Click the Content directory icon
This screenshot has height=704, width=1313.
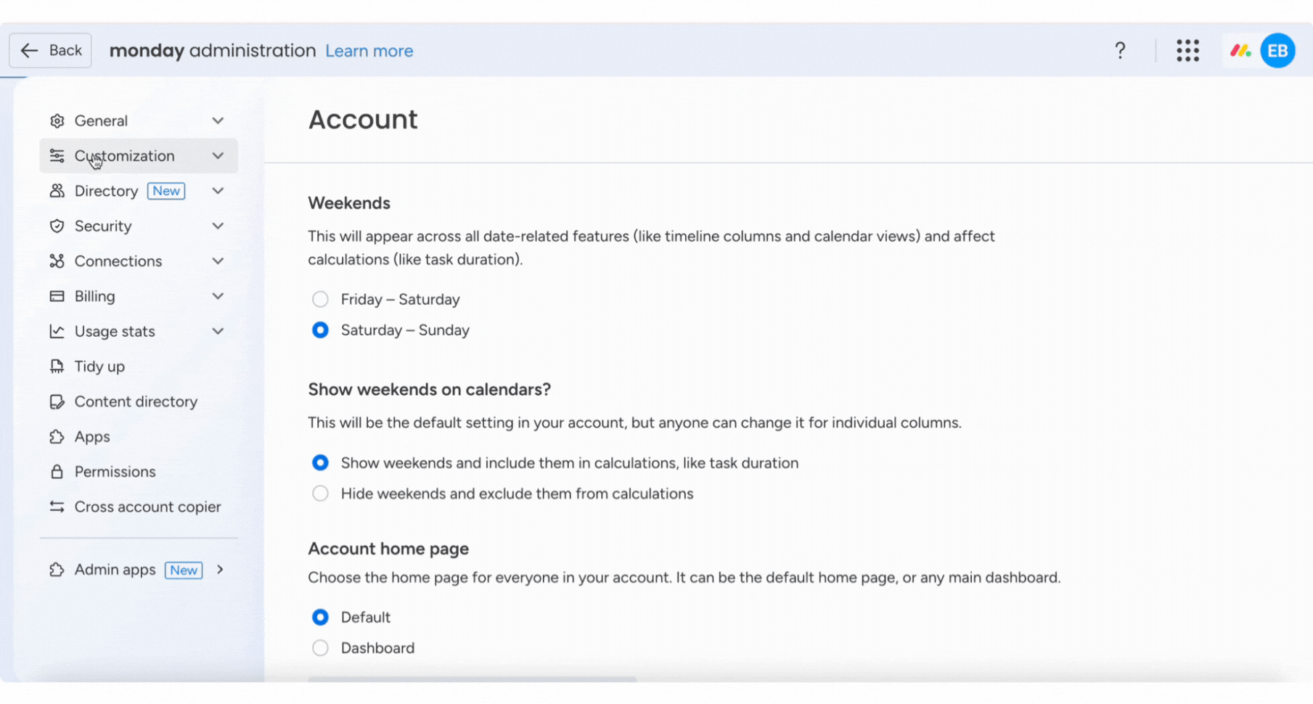(x=57, y=401)
